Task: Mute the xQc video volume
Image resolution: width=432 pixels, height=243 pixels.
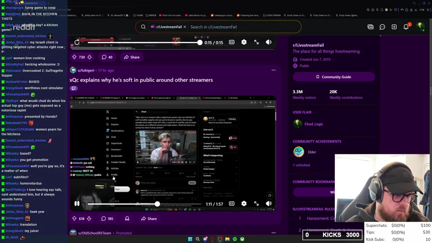Action: click(269, 204)
